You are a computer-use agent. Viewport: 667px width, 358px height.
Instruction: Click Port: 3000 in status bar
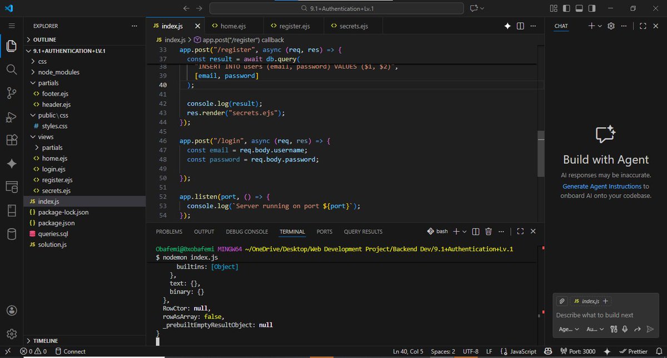click(578, 351)
